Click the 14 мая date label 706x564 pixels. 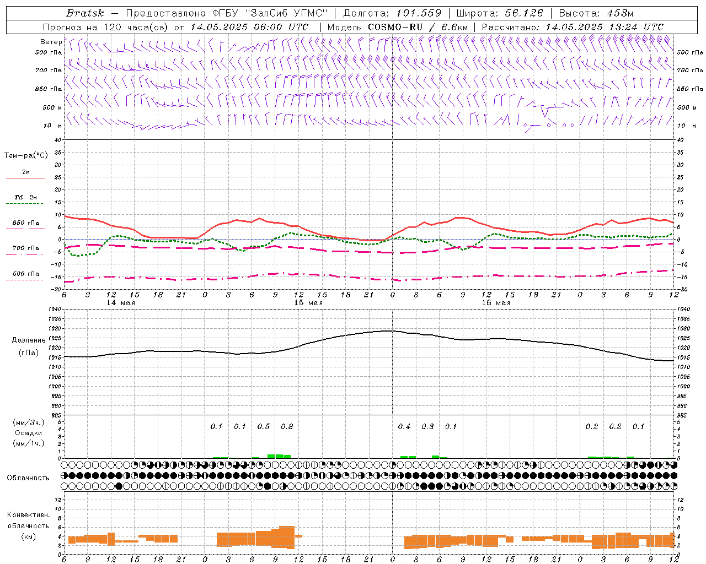121,303
